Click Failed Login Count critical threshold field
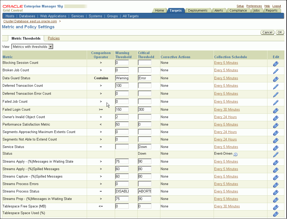287x219 pixels. click(145, 109)
